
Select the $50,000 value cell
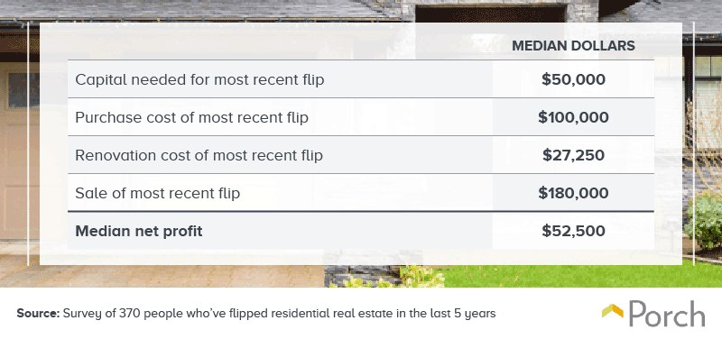(x=573, y=79)
